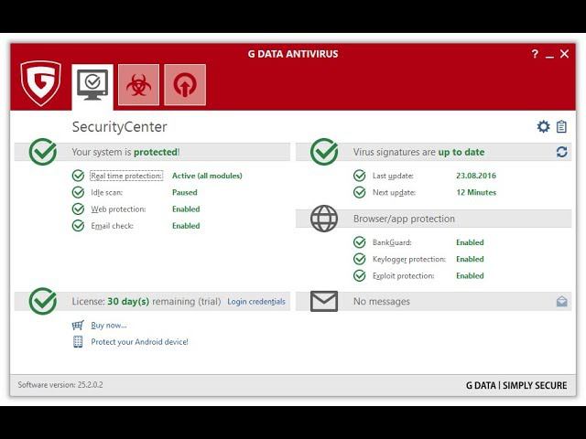Open the BankGuard option
Image resolution: width=586 pixels, height=439 pixels.
(392, 242)
